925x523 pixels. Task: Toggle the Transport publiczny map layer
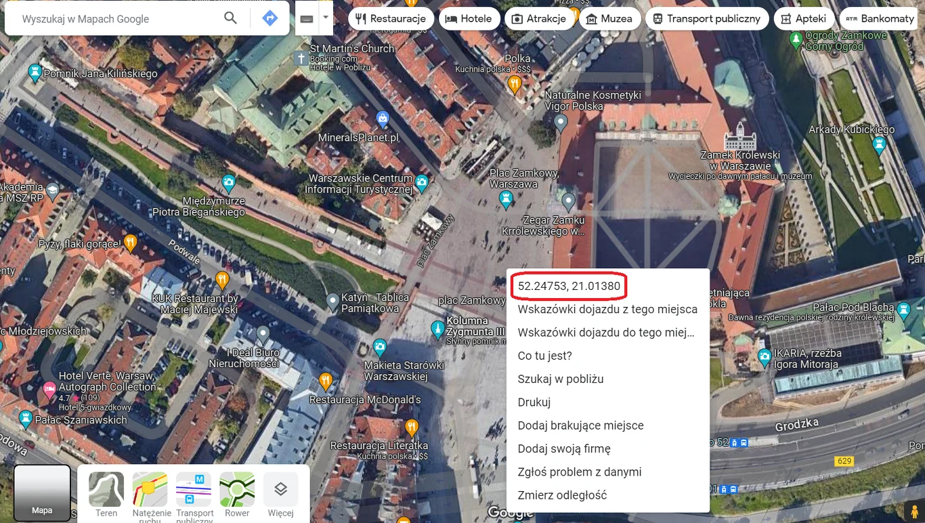coord(194,489)
